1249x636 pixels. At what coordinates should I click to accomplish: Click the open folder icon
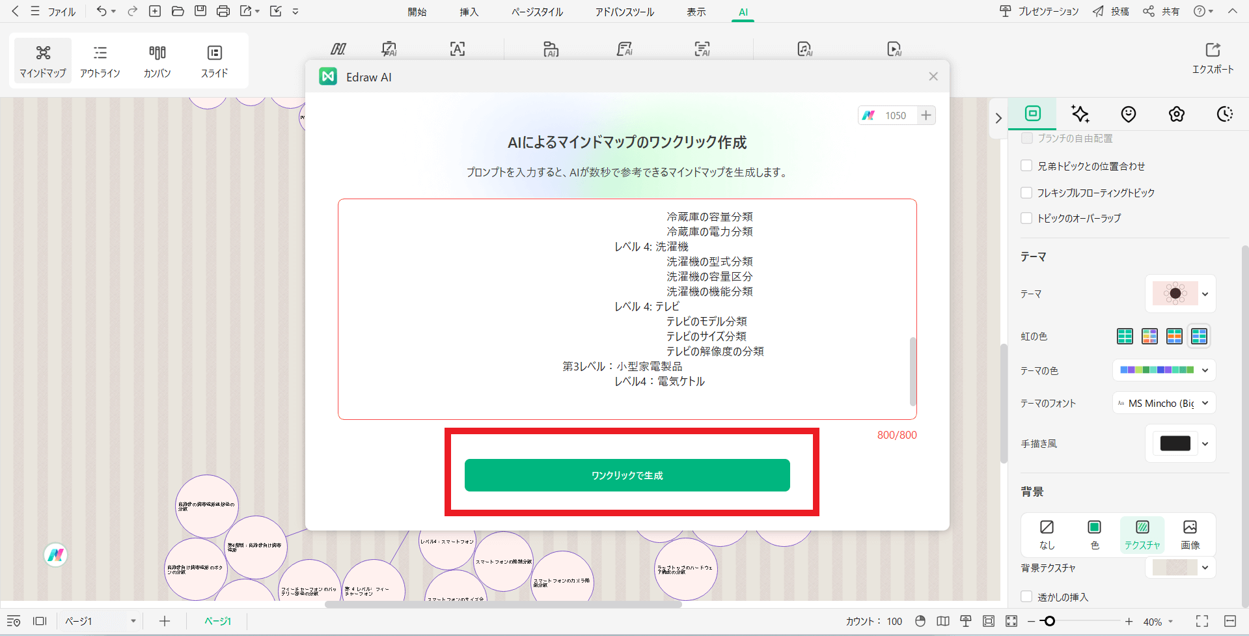point(178,11)
